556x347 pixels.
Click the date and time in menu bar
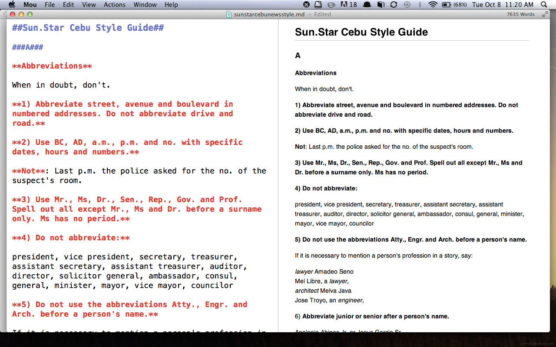point(503,5)
